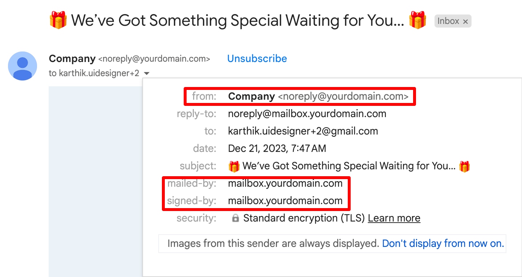
Task: Click the gift emoji before the subject title
Action: pos(58,20)
